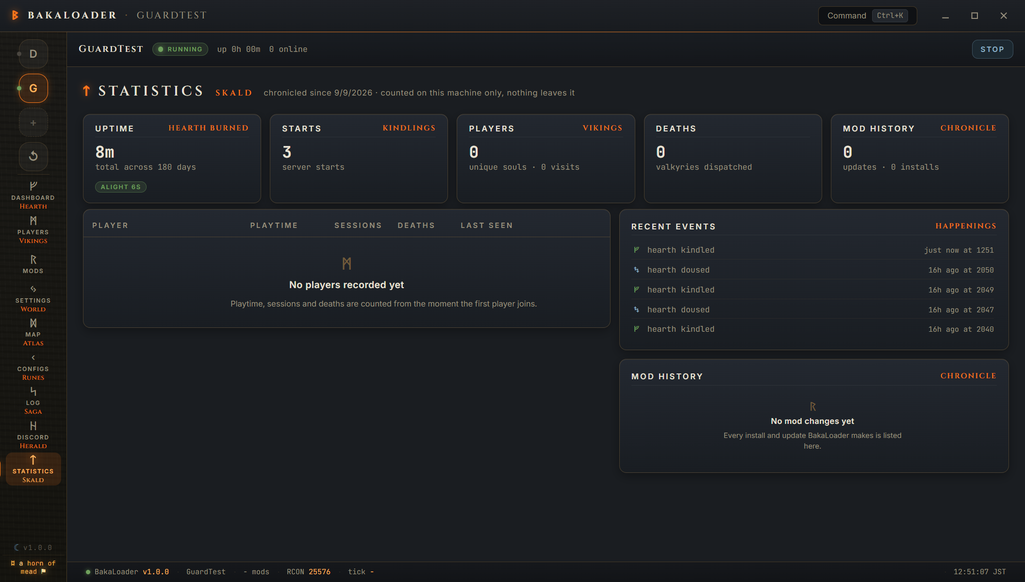Click green rune icon of 1251 event
The height and width of the screenshot is (582, 1025).
click(636, 250)
